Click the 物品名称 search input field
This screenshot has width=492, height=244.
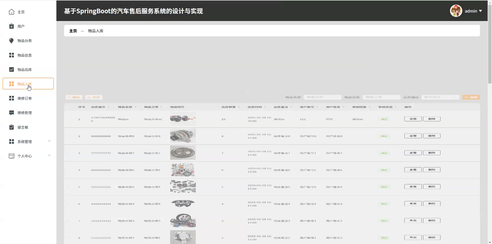click(x=322, y=97)
